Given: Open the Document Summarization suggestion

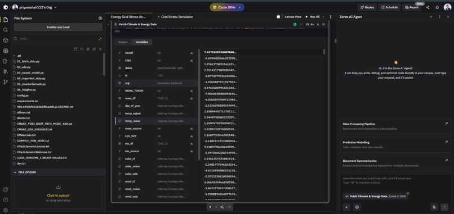Looking at the screenshot, I should point(395,163).
